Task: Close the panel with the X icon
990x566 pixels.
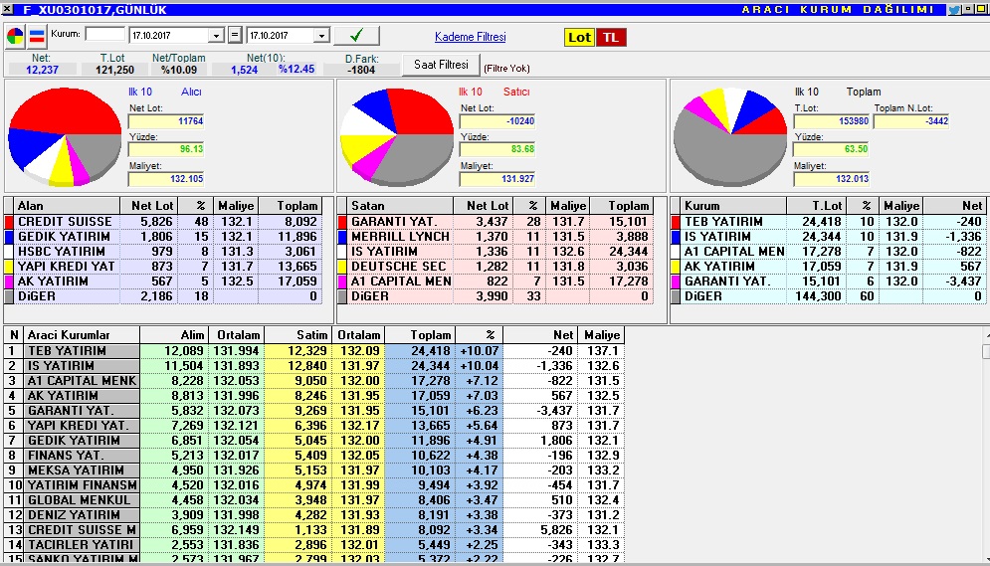Action: click(x=7, y=10)
